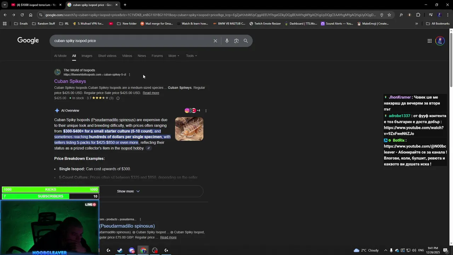
Task: Open the spiky isopod thumbnail image
Action: click(189, 129)
